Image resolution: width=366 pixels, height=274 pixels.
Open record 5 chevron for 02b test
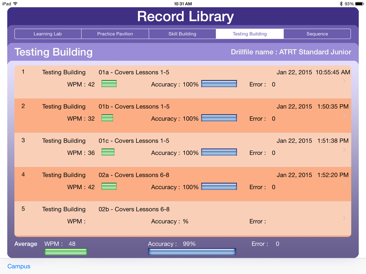344,218
